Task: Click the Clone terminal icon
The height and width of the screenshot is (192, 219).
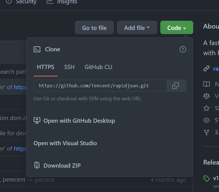Action: pyautogui.click(x=37, y=49)
